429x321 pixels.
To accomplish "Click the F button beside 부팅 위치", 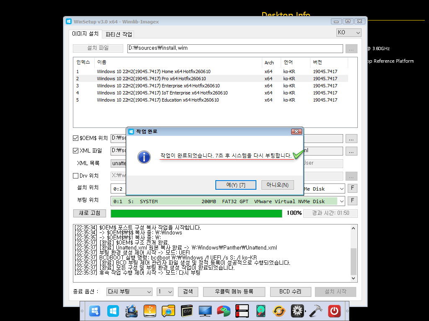I will [x=352, y=201].
